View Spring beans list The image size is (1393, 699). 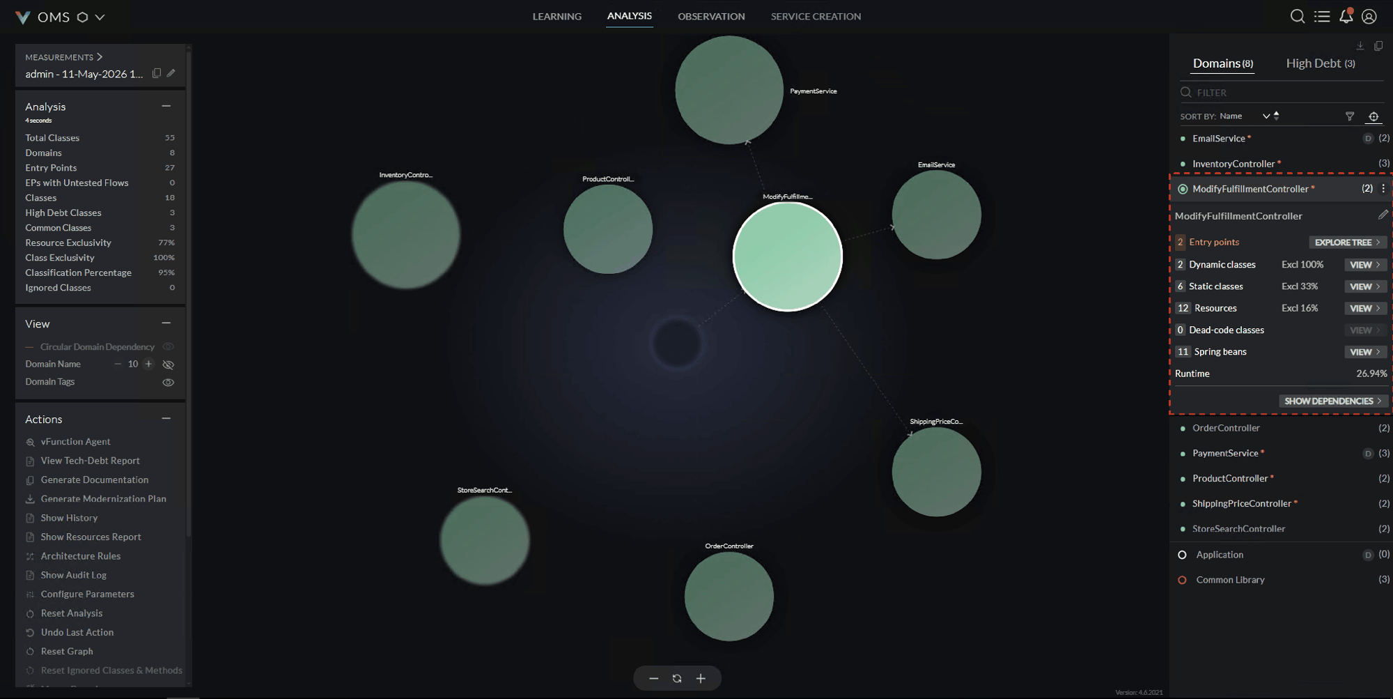(x=1365, y=352)
